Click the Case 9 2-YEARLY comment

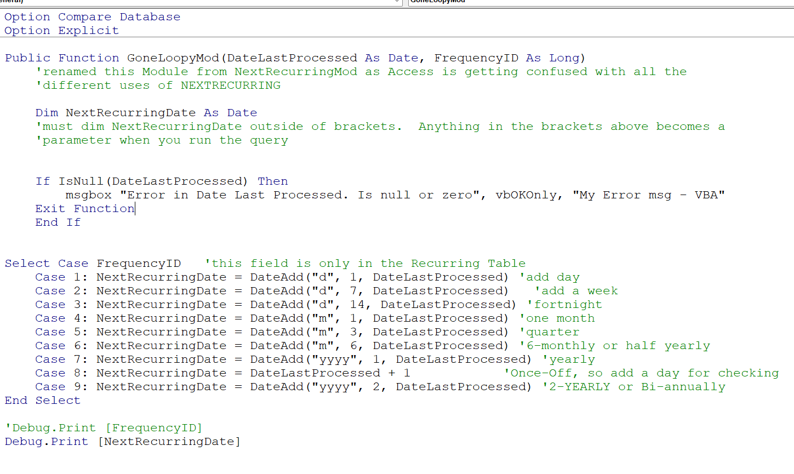pos(633,387)
